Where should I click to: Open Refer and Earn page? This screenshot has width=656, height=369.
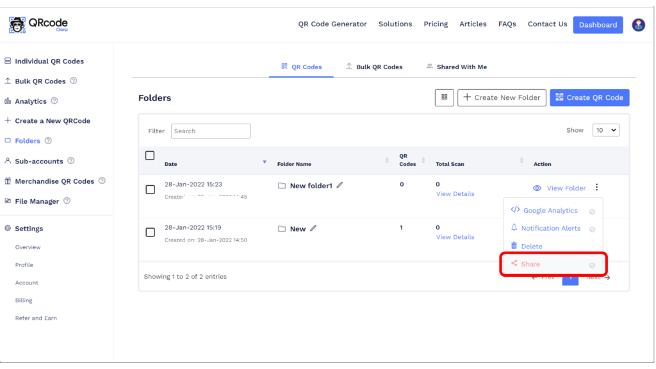tap(36, 318)
